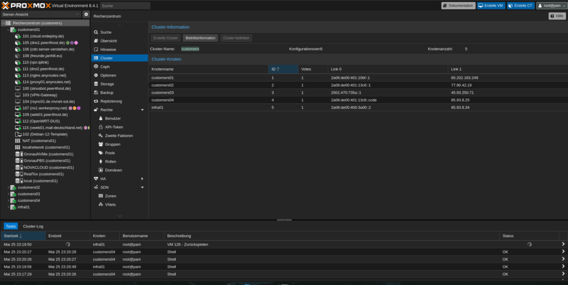Expand the HA submenu arrow
The image size is (568, 285).
click(x=142, y=179)
